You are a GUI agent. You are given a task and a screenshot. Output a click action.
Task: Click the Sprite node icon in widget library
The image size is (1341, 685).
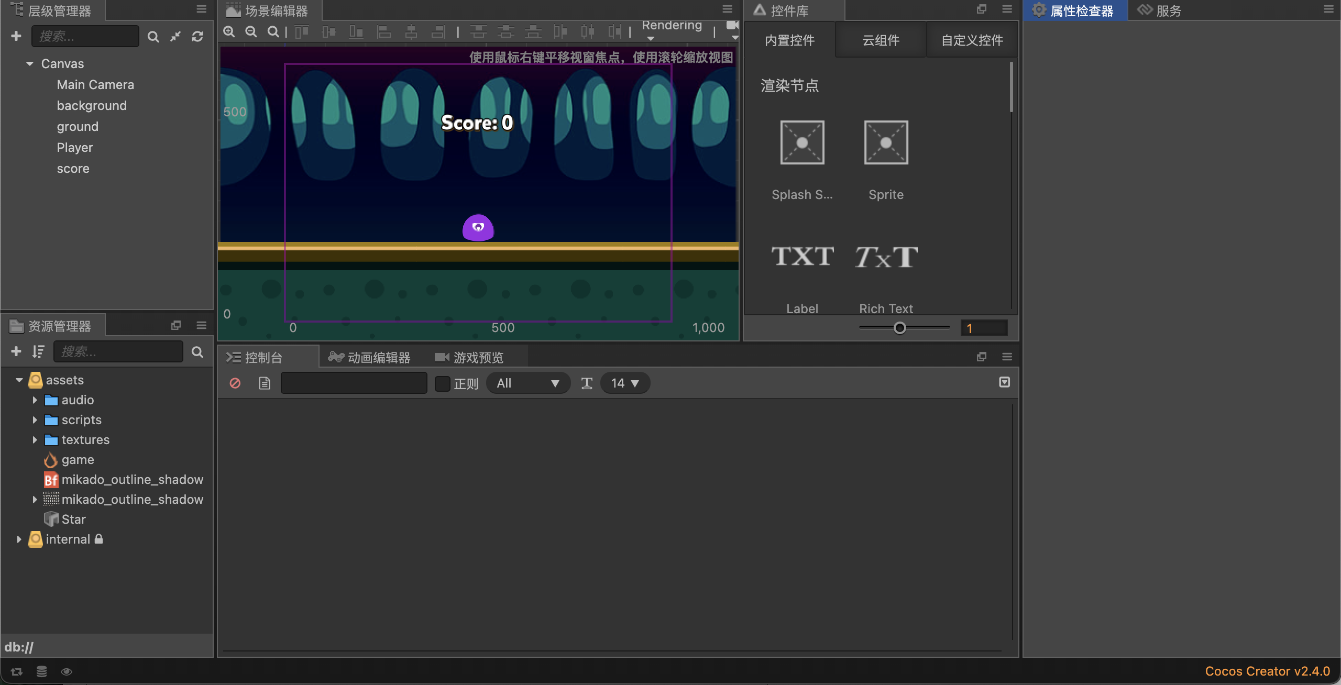pos(885,143)
